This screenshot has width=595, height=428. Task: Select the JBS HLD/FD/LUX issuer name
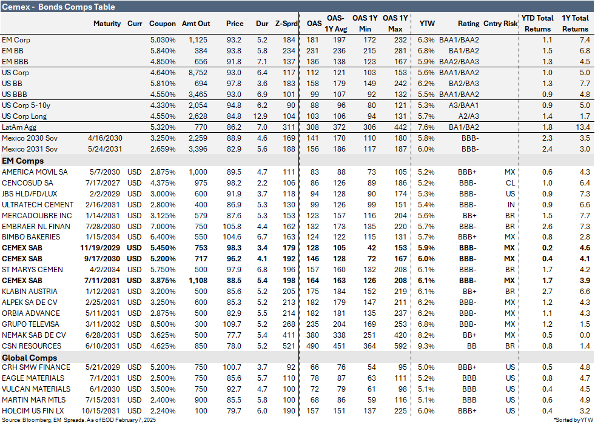tap(30, 194)
